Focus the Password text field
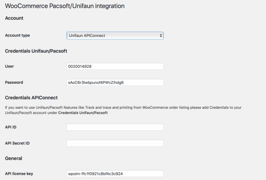This screenshot has width=266, height=180. [x=115, y=82]
